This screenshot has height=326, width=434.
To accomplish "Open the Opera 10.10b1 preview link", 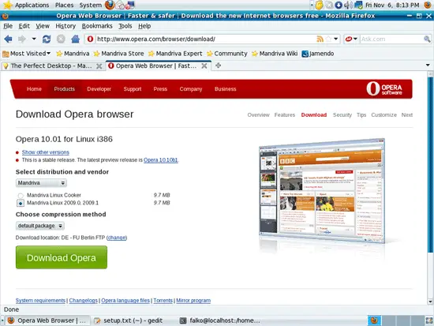I will 161,160.
